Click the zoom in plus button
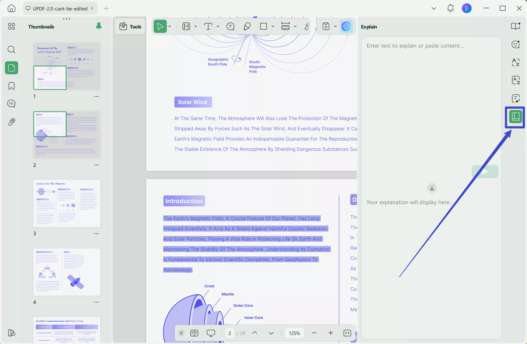 pos(331,333)
